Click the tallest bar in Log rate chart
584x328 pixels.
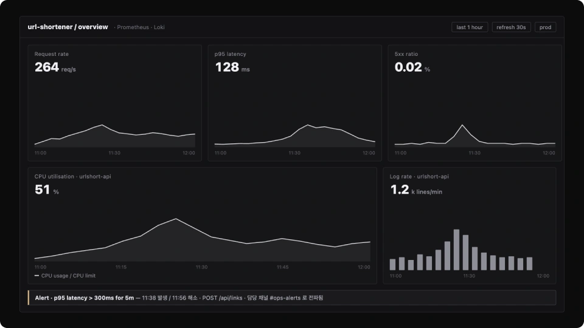[456, 250]
